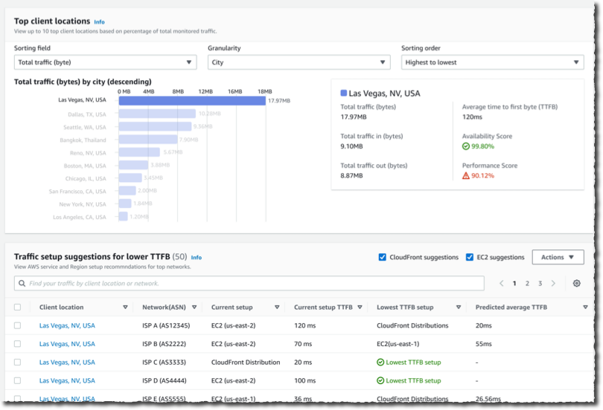Click the settings gear icon above the table

point(576,284)
